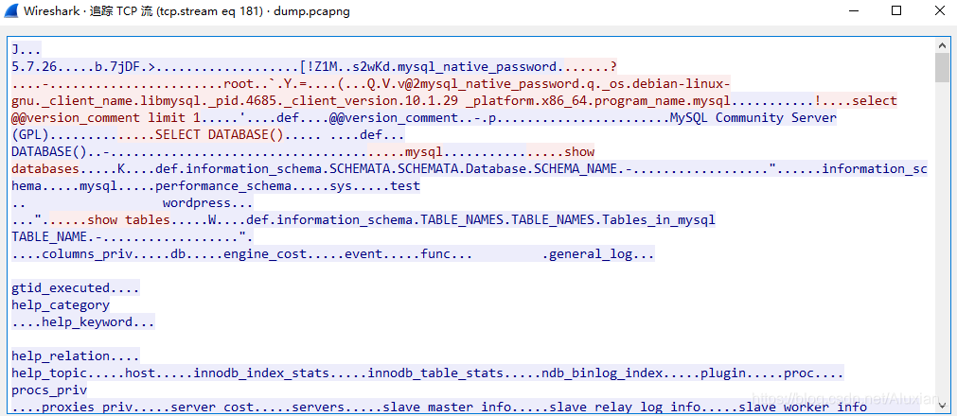Screen dimensions: 957x416
Task: Click 'help_category' table name
Action: click(x=61, y=305)
